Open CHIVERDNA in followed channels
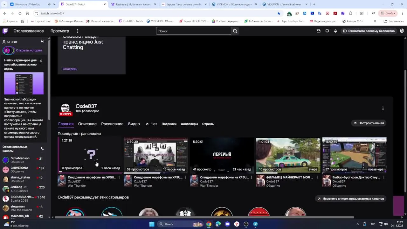Viewport: 407px width, 229px height. tap(24, 170)
